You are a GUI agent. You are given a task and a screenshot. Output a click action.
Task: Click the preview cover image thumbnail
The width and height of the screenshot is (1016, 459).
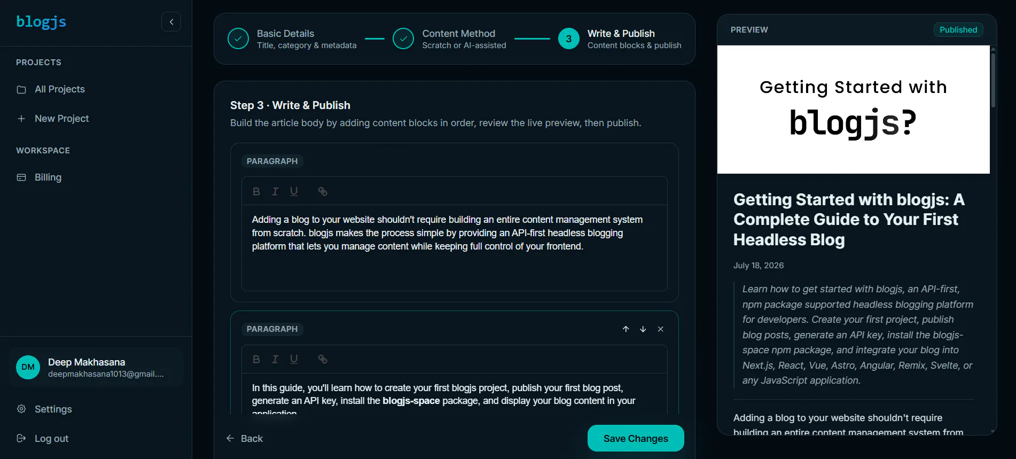point(853,110)
